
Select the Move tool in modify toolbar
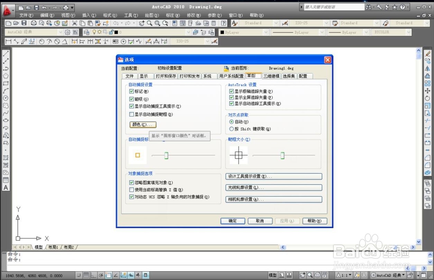tap(427, 91)
